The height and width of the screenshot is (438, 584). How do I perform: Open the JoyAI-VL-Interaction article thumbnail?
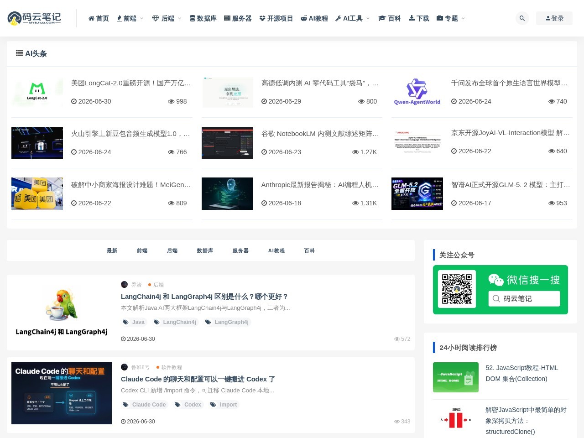click(x=417, y=142)
